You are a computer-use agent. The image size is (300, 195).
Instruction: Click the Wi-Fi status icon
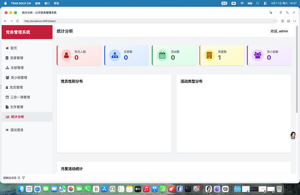[242, 3]
